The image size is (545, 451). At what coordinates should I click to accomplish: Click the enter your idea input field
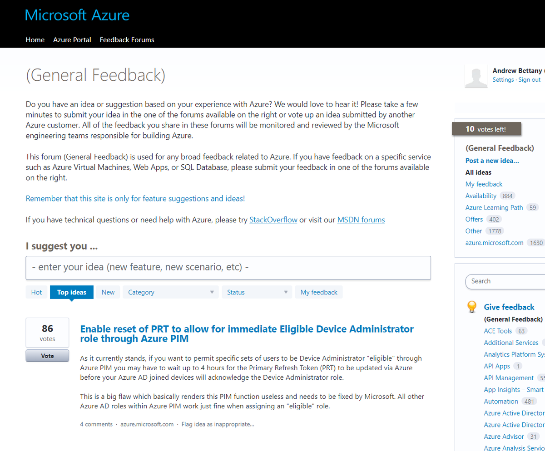[x=228, y=268]
